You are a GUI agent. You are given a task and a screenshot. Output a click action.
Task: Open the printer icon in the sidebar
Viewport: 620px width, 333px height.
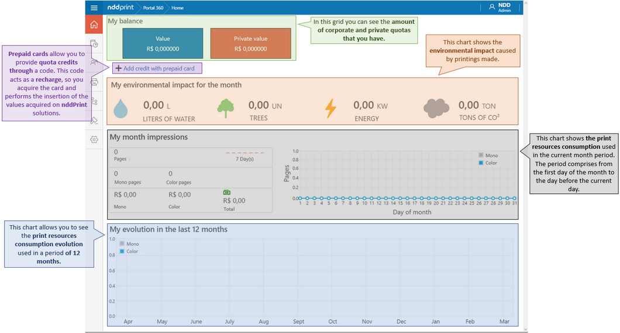pyautogui.click(x=94, y=82)
